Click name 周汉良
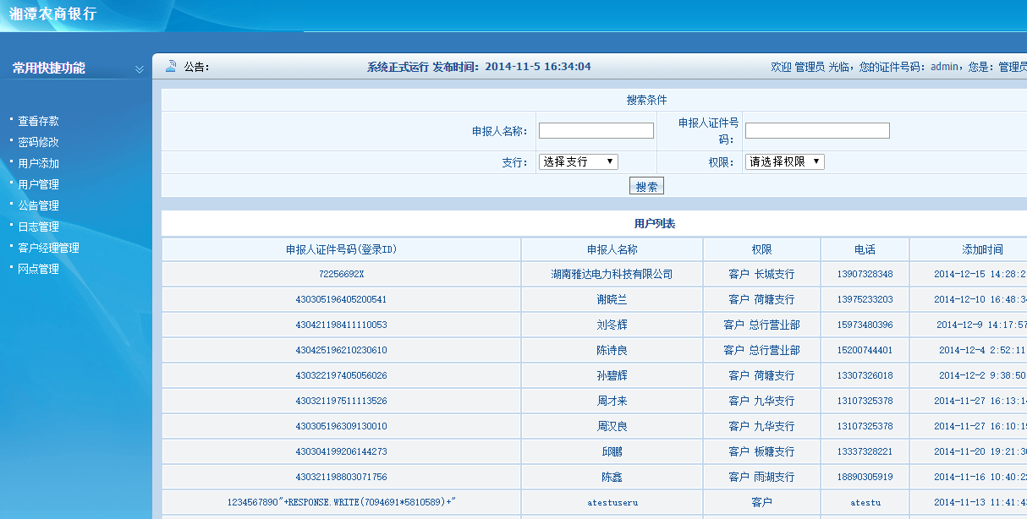Screen dimensions: 1027x519 tap(612, 427)
